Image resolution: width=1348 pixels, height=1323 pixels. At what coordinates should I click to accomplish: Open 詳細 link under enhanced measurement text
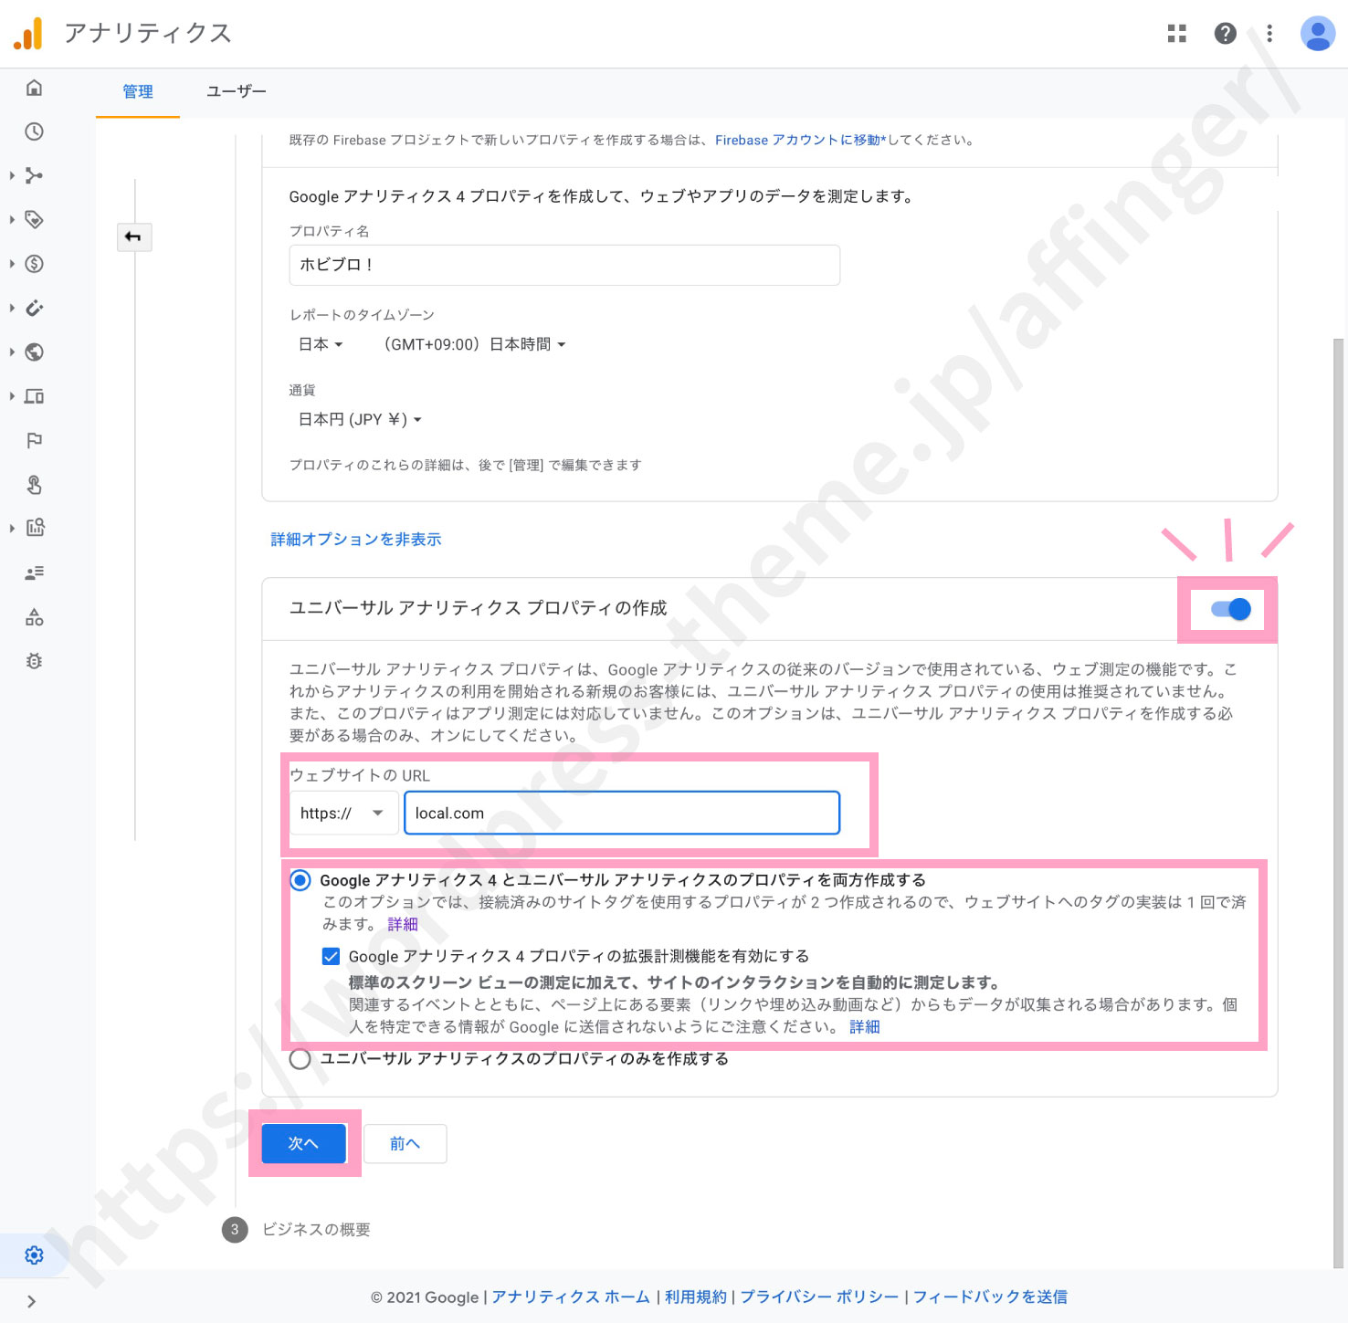[865, 1027]
